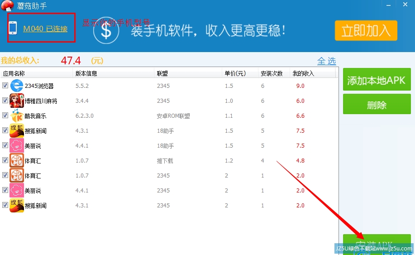Click income value 6.6
The width and height of the screenshot is (415, 255).
301,115
